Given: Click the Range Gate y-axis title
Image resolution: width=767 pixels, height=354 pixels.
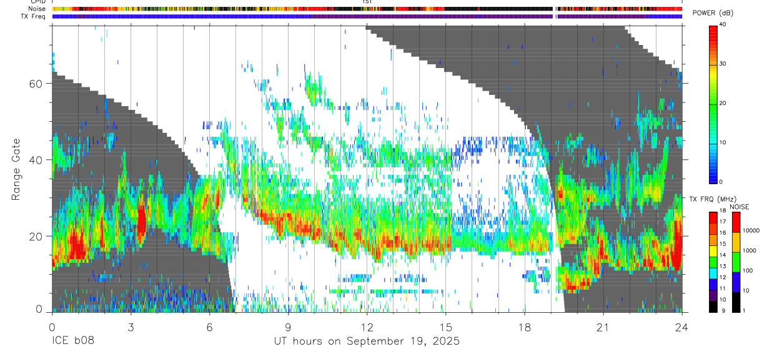Looking at the screenshot, I should 16,170.
